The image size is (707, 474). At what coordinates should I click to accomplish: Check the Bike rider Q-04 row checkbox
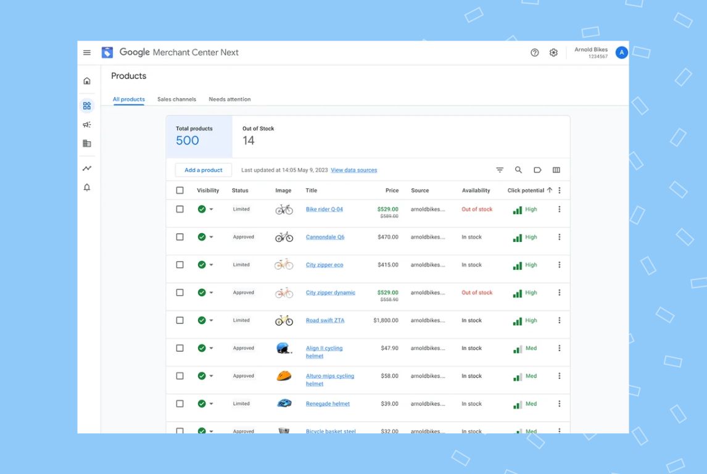[180, 209]
